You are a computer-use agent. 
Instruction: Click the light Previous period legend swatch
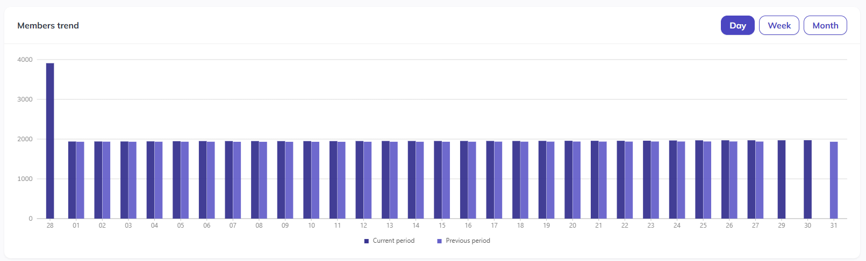point(439,241)
